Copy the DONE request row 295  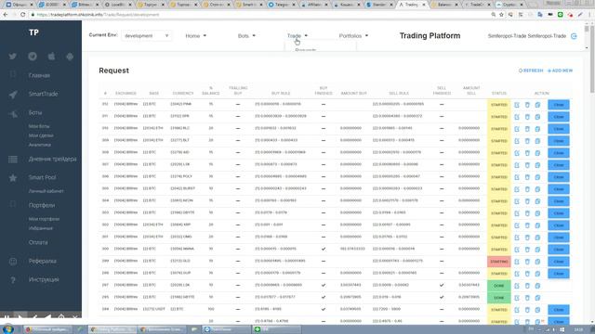point(537,298)
